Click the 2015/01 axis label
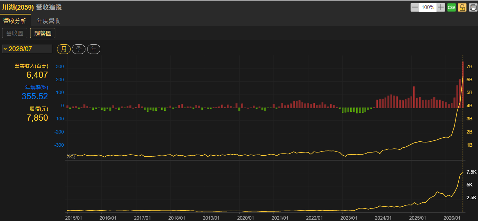This screenshot has width=478, height=221. 74,218
